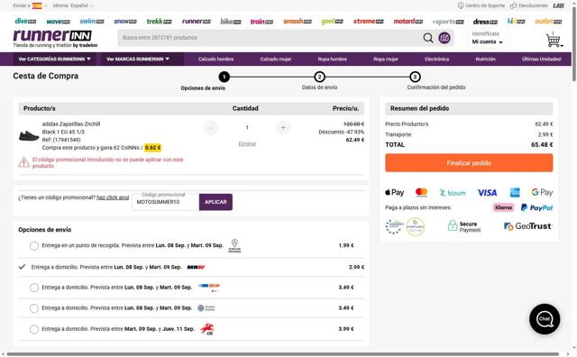Screen dimensions: 577x357
Task: Increase quantity with the plus button
Action: [x=283, y=128]
